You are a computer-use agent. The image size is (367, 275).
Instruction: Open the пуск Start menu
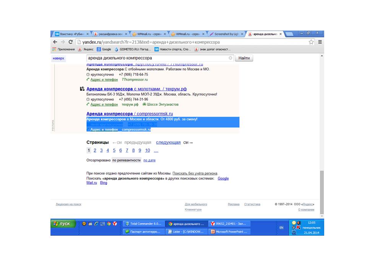[63, 224]
